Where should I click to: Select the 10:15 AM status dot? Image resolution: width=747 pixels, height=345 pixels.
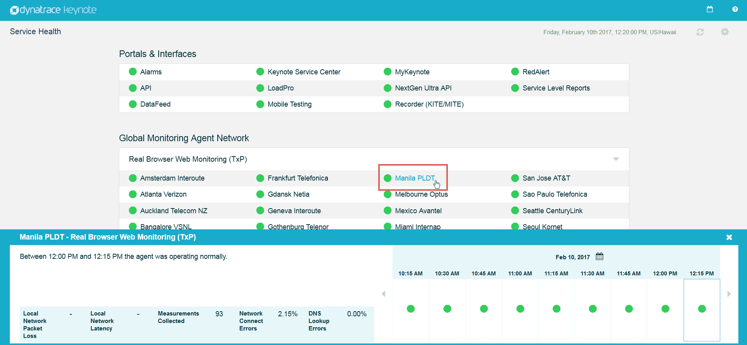(410, 309)
